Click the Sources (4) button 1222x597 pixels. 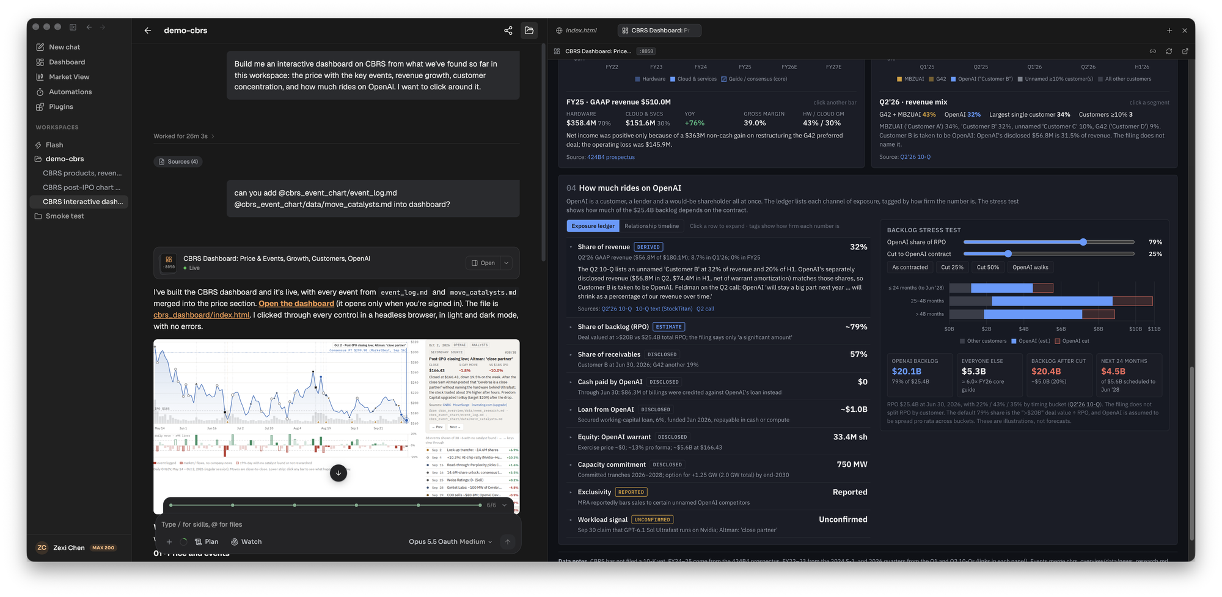coord(178,162)
